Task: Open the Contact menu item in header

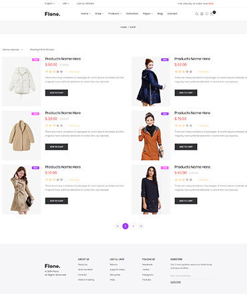Action: pos(172,13)
